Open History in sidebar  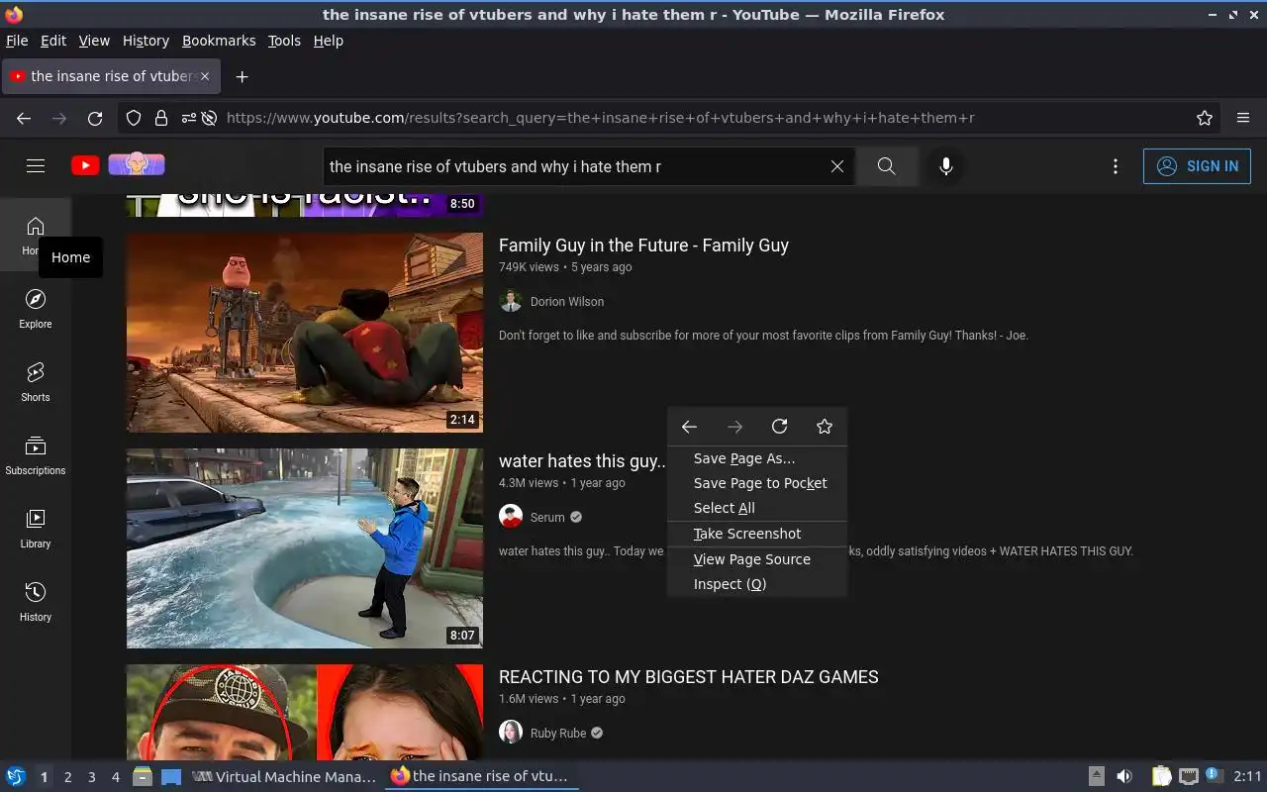[x=36, y=602]
